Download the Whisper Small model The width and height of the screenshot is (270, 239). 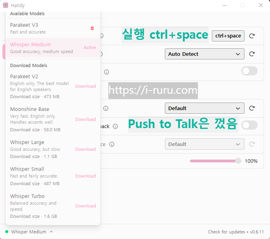86,176
